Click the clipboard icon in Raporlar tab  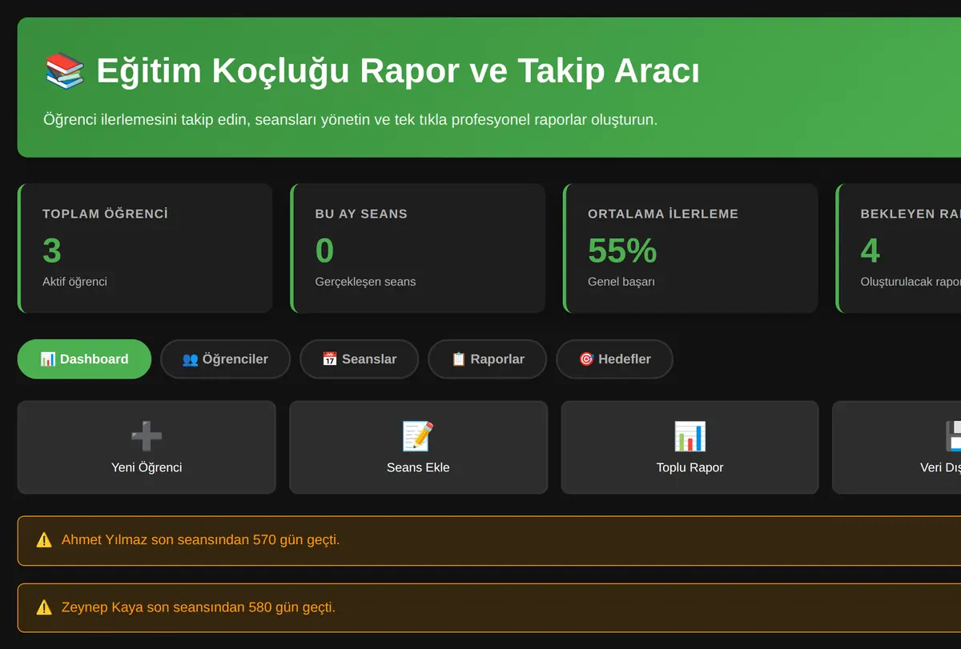click(458, 359)
